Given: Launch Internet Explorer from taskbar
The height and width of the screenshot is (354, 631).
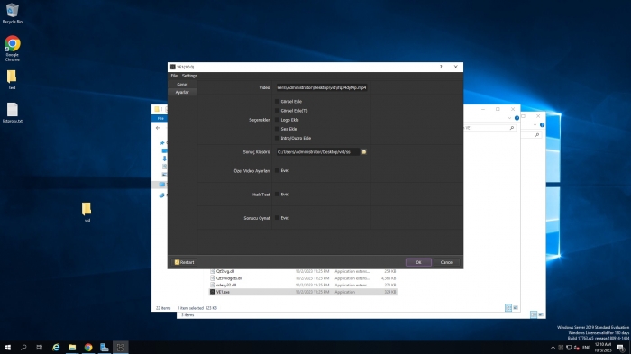Looking at the screenshot, I should 56,347.
